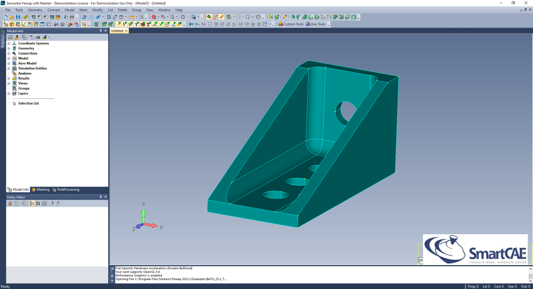Screen dimensions: 533x289
Task: Close the Untitled view tab
Action: (x=126, y=31)
